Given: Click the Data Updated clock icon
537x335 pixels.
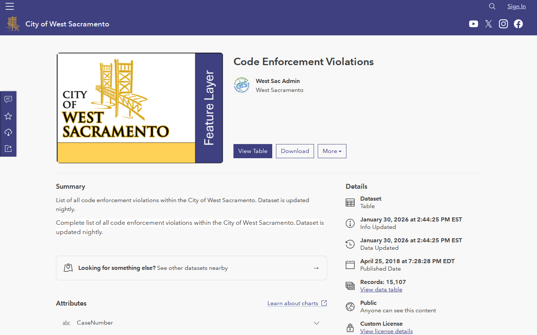Looking at the screenshot, I should coord(350,244).
